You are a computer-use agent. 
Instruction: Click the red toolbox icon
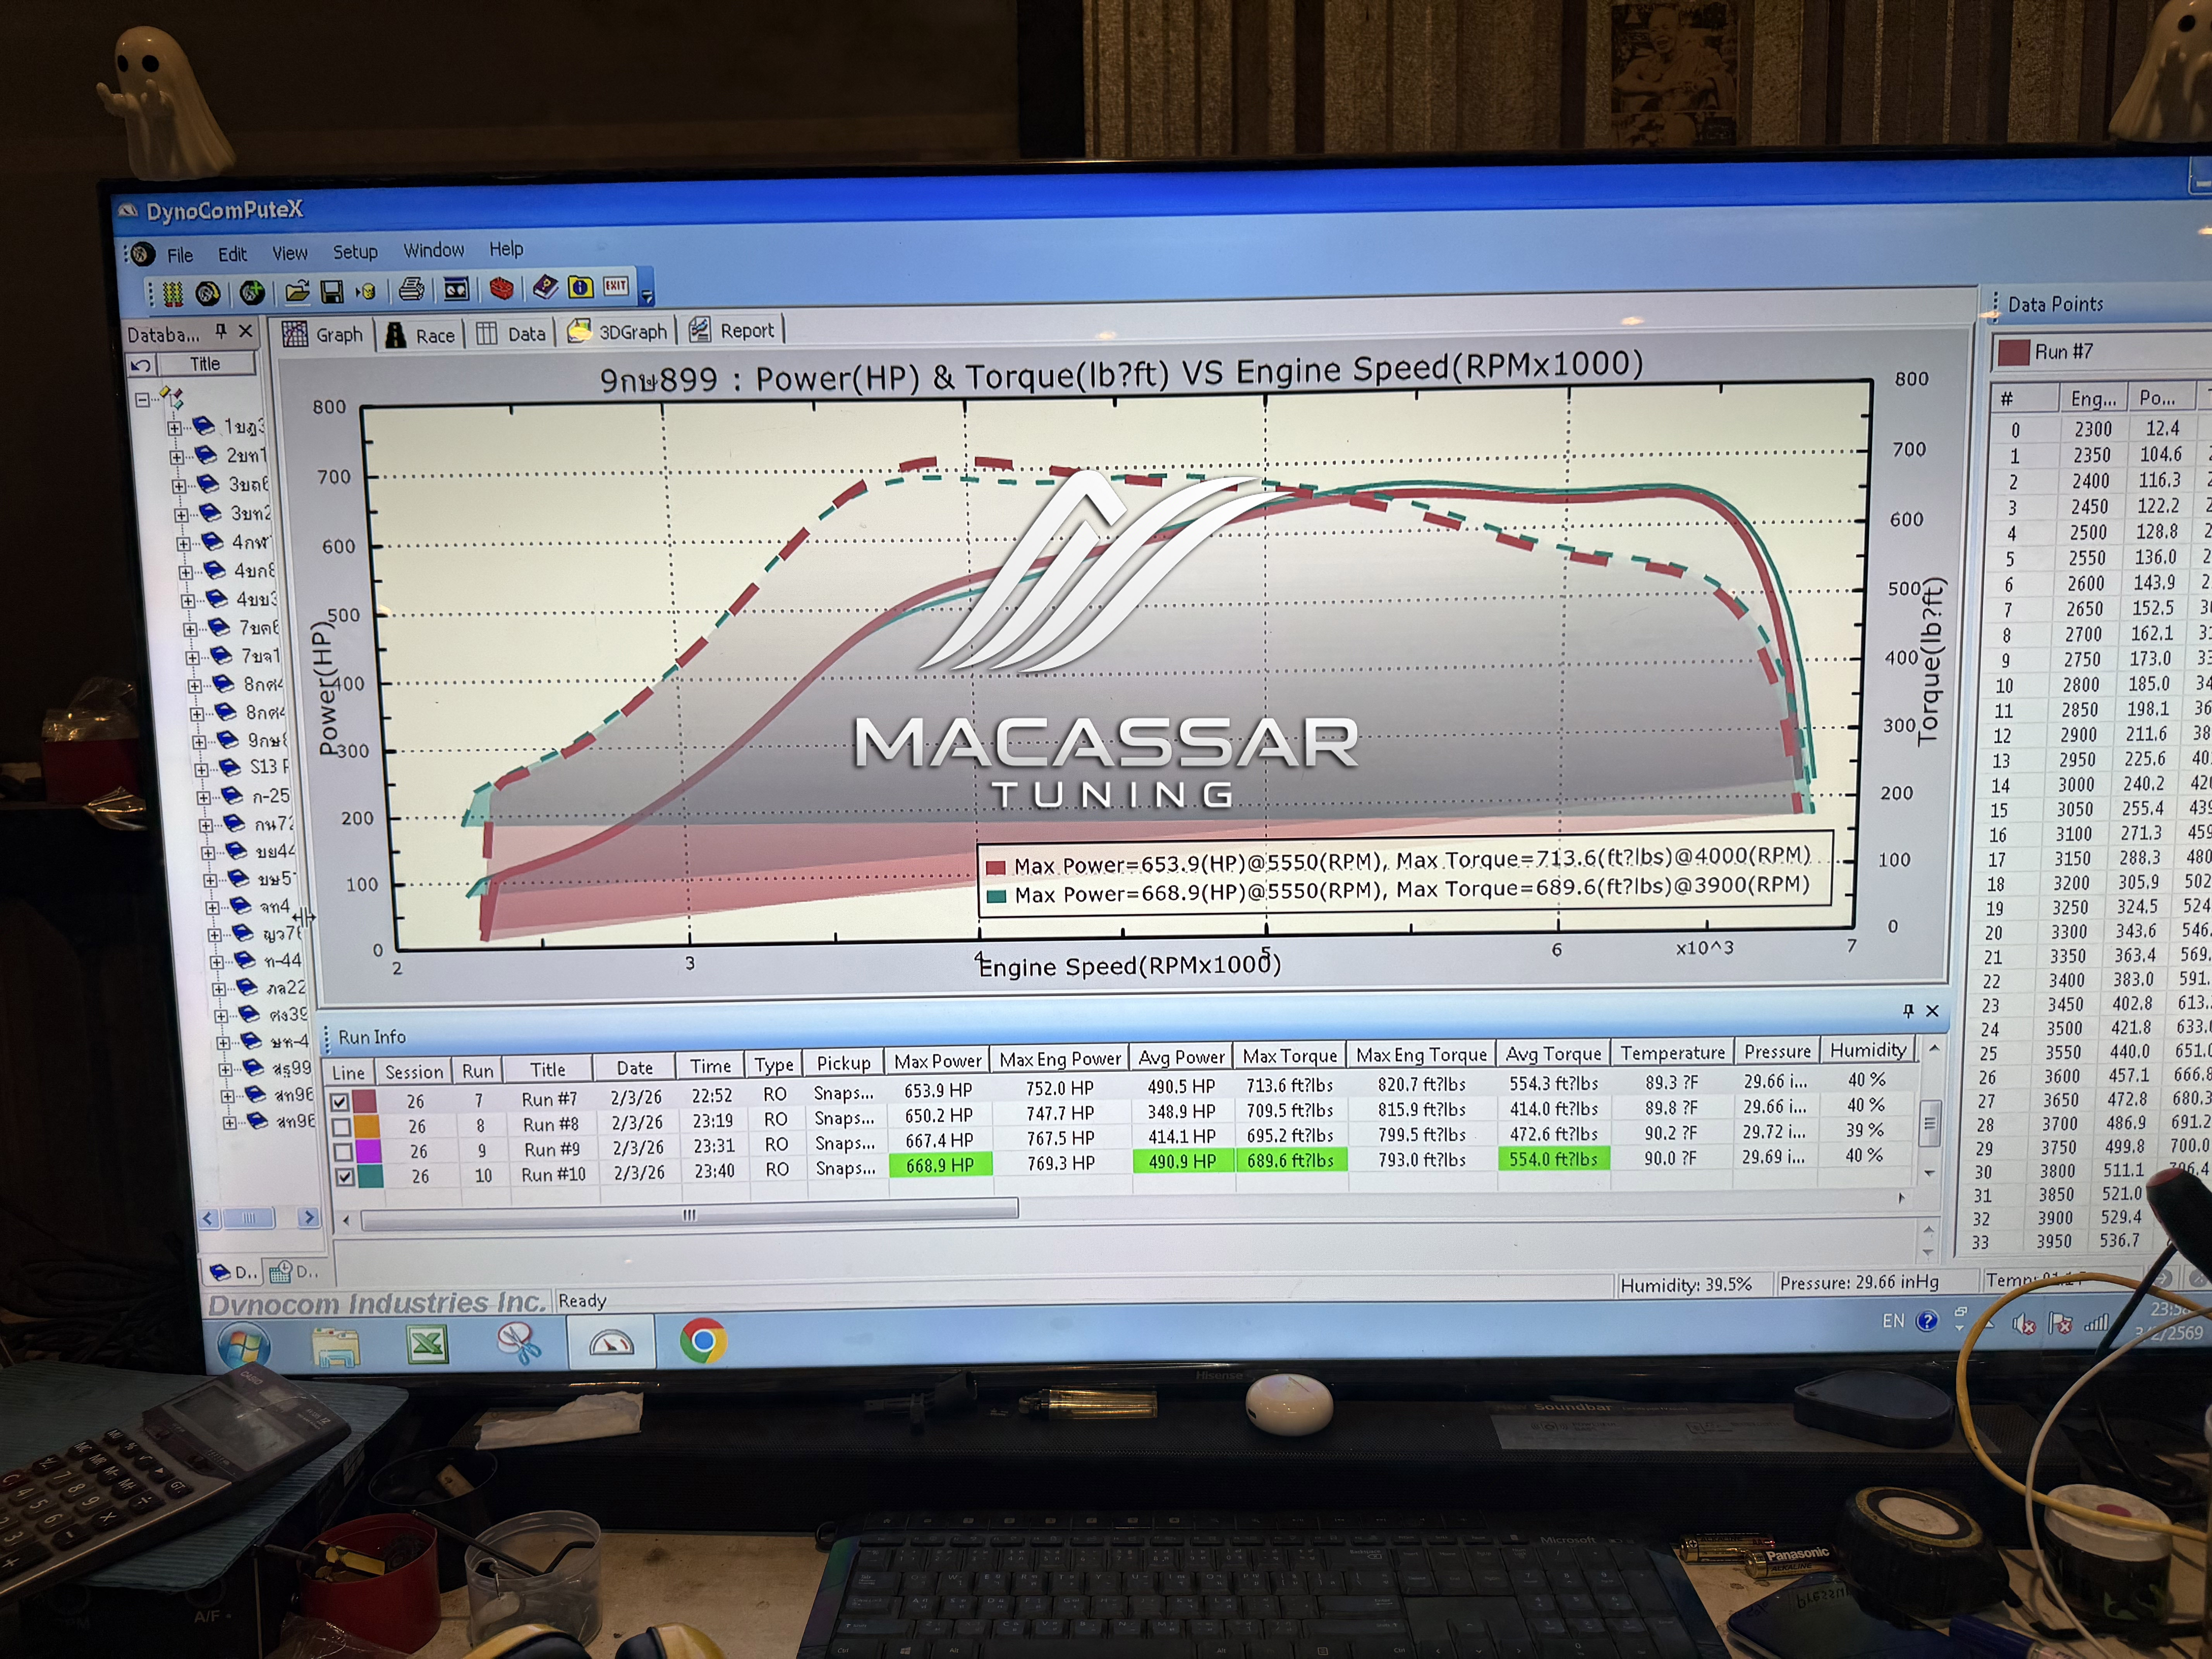pos(501,289)
